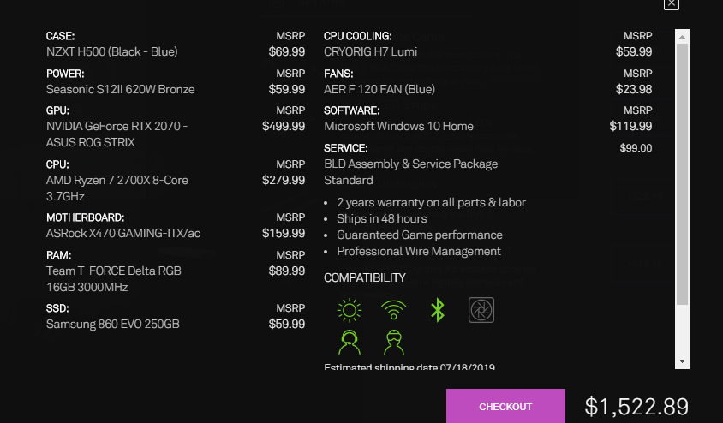Click the $99.00 service price
Viewport: 723px width, 423px height.
(636, 148)
